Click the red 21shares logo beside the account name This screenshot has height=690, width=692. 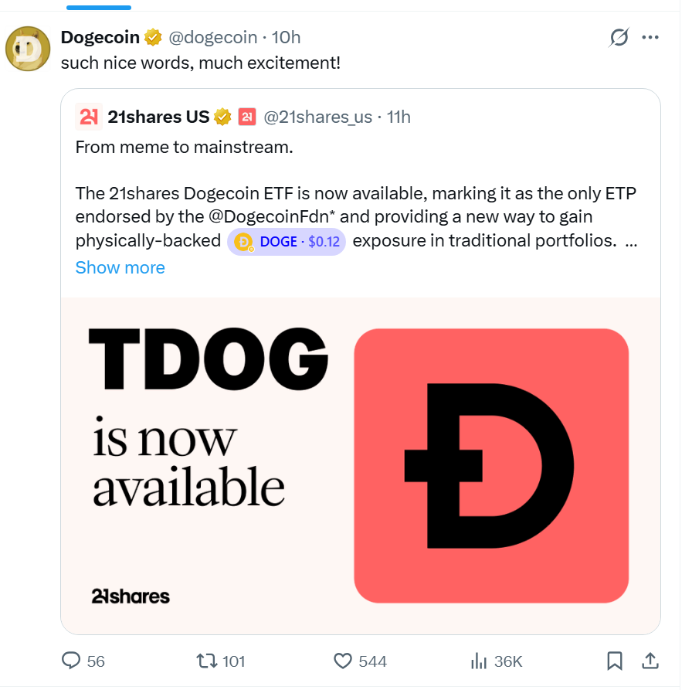tap(247, 116)
